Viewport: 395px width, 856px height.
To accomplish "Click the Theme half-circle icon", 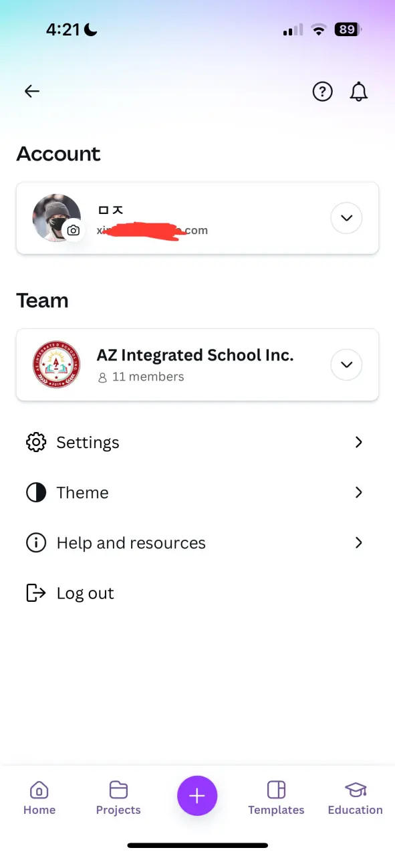I will [36, 493].
